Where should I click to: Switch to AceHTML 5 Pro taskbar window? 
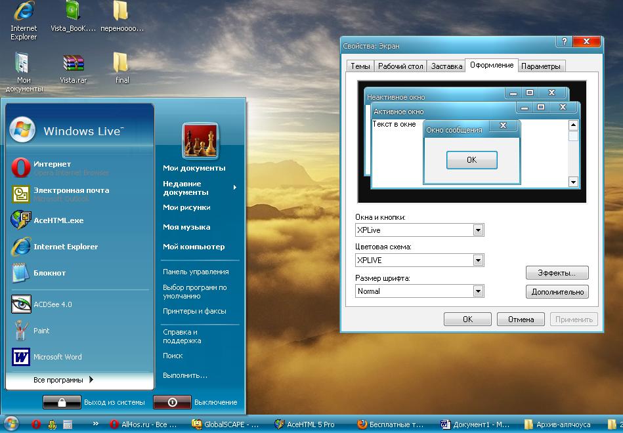[x=305, y=424]
